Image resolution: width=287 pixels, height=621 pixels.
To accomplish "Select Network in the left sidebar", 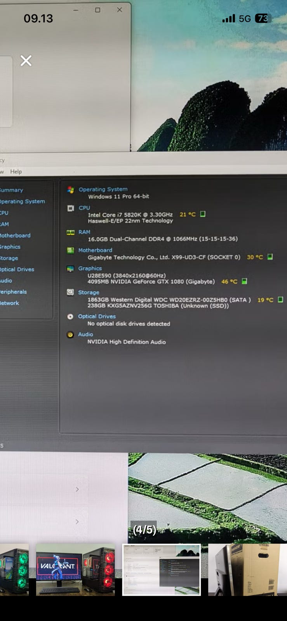I will click(10, 303).
